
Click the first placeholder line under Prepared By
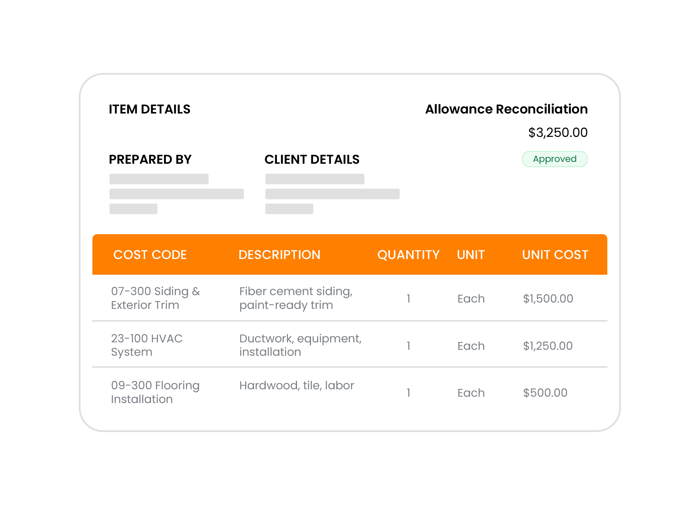159,179
